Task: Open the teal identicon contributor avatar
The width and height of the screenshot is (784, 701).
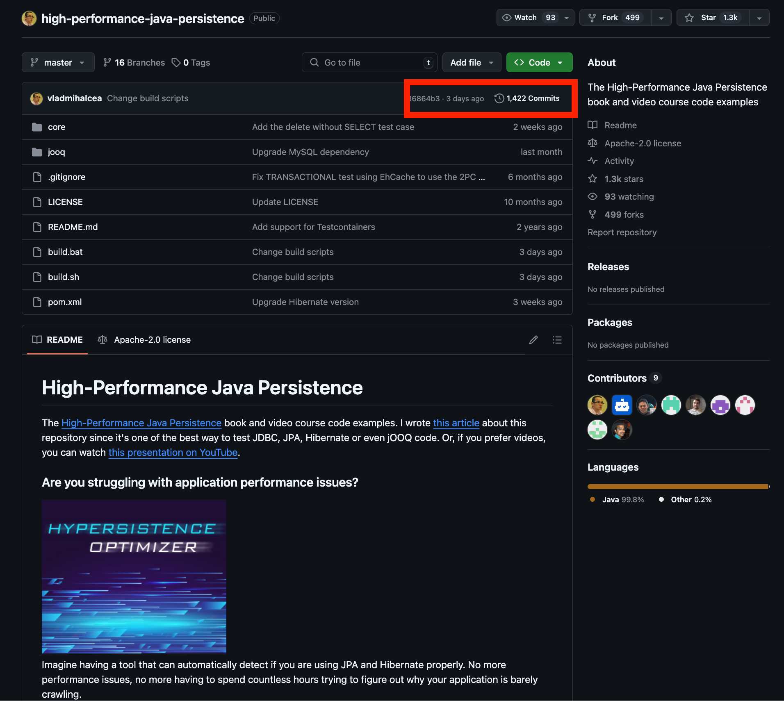Action: coord(671,405)
